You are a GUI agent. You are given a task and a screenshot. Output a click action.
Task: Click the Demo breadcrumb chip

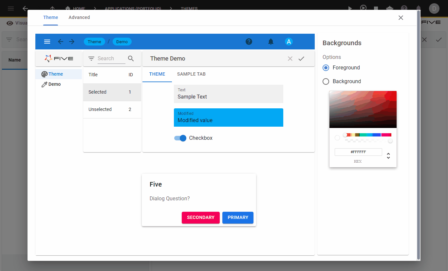click(x=122, y=42)
